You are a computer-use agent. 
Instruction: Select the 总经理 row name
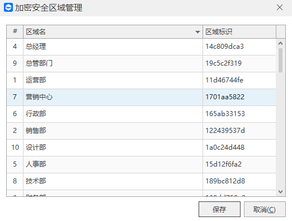36,47
